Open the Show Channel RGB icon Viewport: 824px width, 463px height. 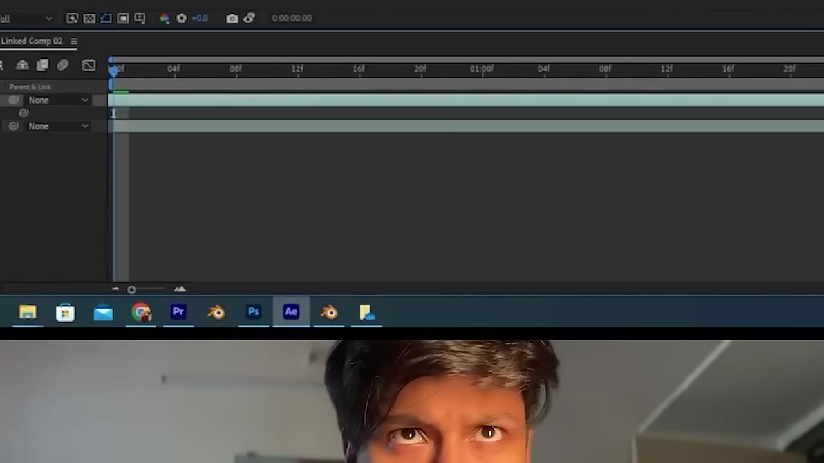pyautogui.click(x=164, y=18)
